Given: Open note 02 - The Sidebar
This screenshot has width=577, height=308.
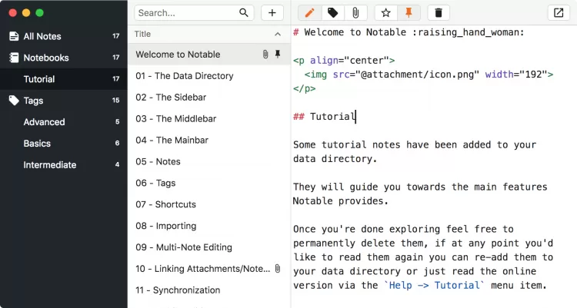Looking at the screenshot, I should (209, 98).
